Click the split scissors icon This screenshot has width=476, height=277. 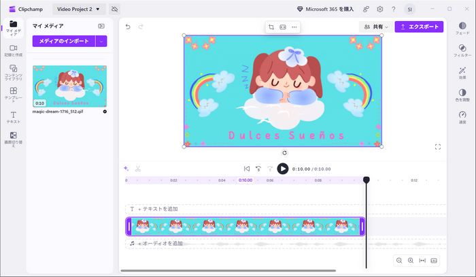(138, 169)
